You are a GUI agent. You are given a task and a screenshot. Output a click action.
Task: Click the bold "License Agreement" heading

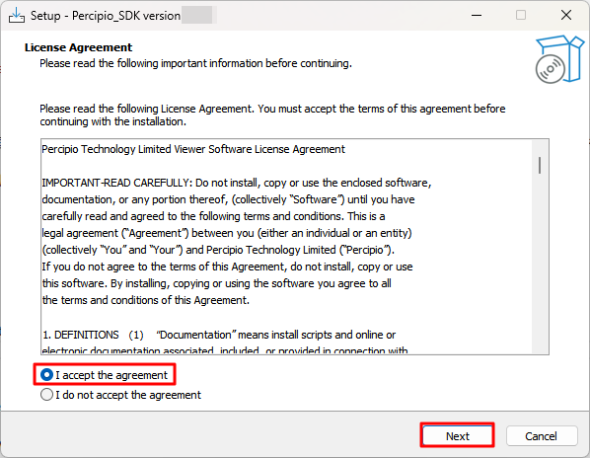(x=78, y=47)
